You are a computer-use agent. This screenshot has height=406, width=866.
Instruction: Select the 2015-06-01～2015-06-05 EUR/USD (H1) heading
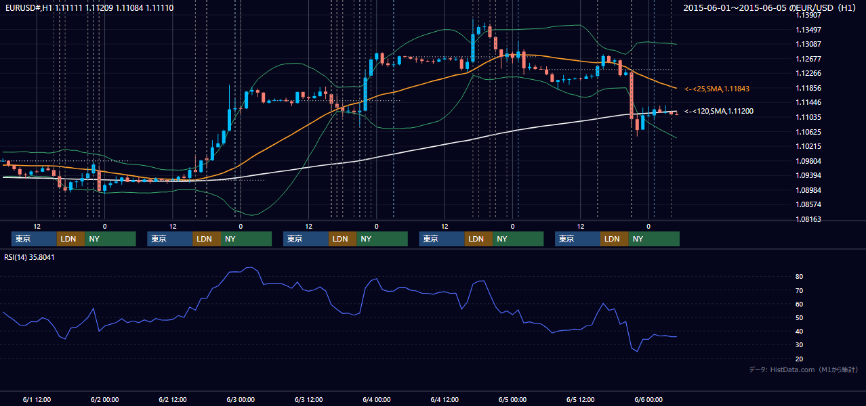click(770, 7)
